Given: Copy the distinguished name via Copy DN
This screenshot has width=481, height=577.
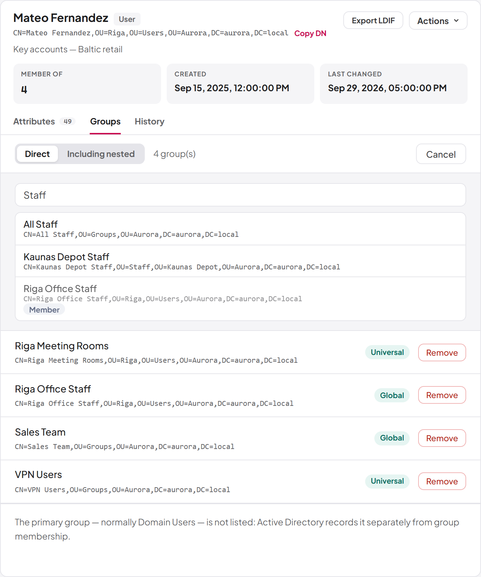Looking at the screenshot, I should pos(310,33).
